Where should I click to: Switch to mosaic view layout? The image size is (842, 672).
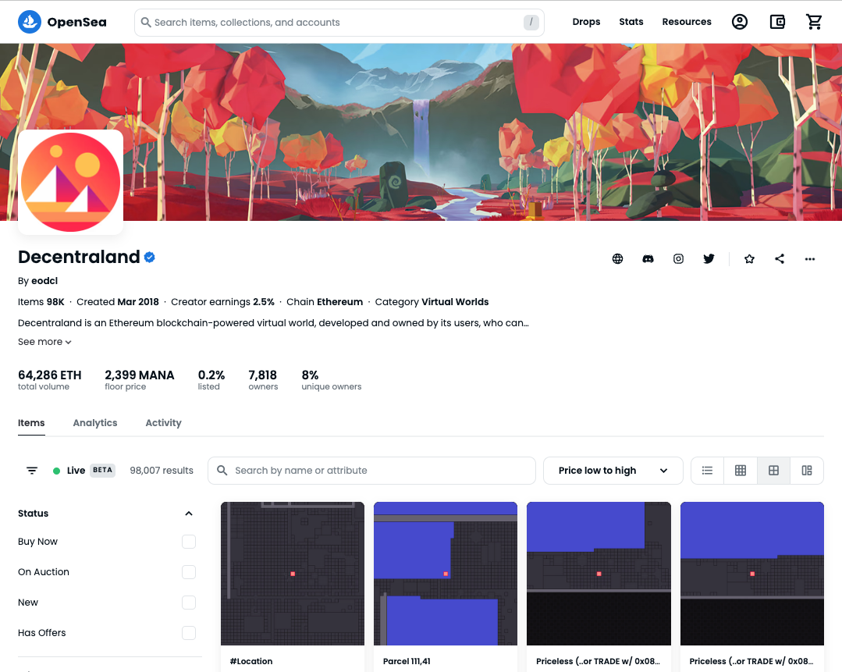click(x=807, y=471)
